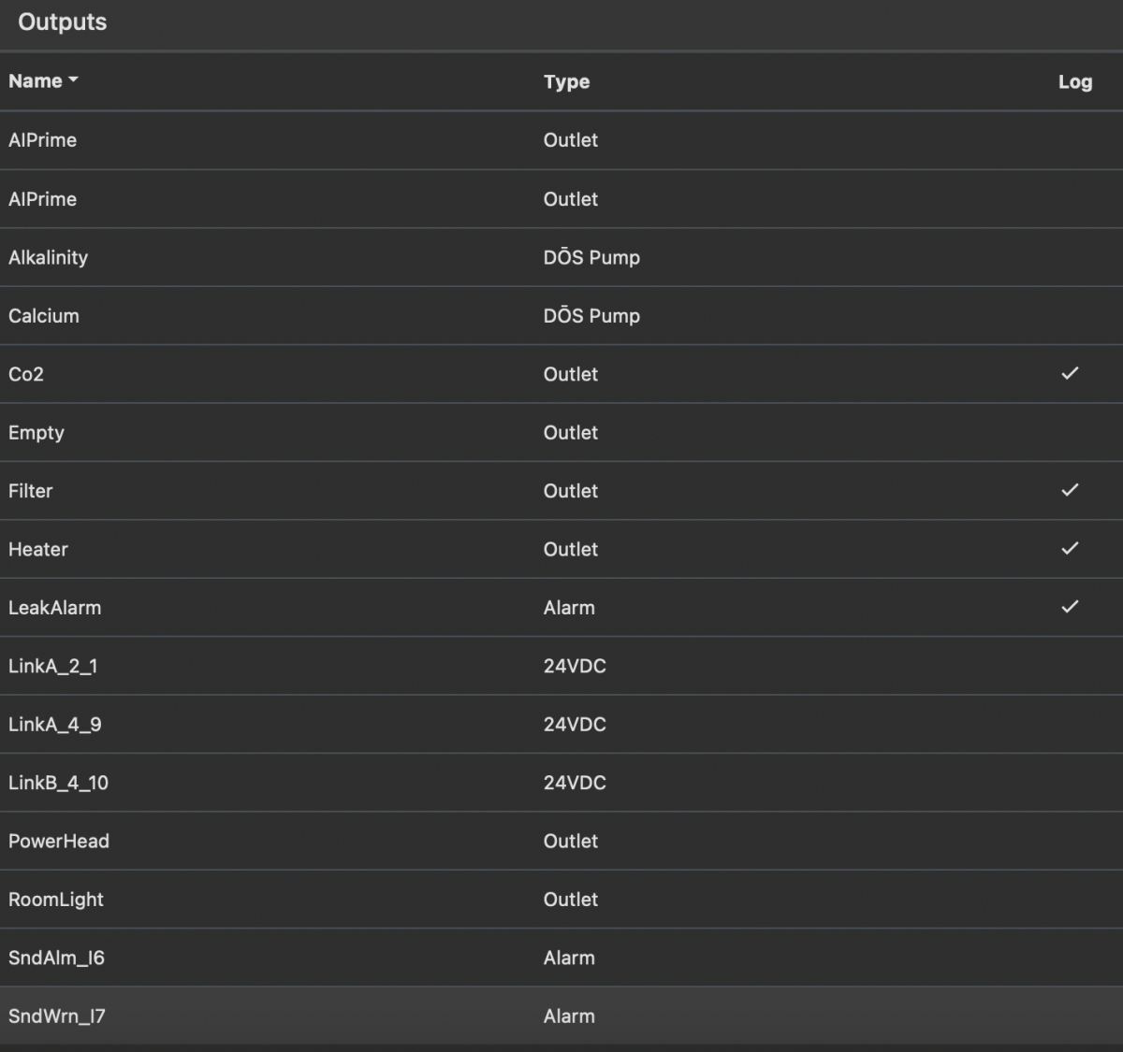Toggle the Log checkmark for Co2
Viewport: 1123px width, 1052px height.
1070,373
